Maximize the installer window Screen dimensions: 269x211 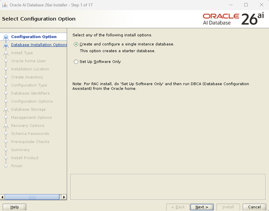pos(246,5)
